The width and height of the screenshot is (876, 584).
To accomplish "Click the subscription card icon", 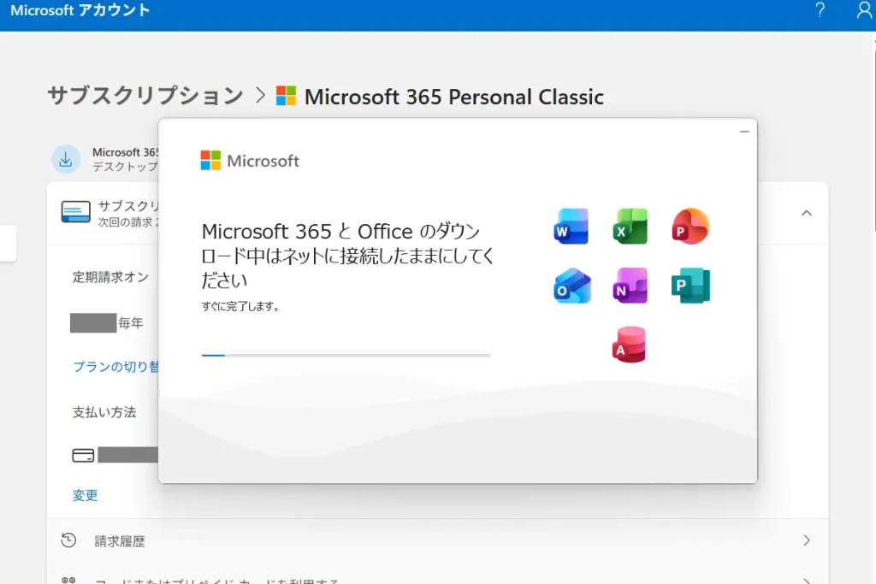I will click(75, 212).
